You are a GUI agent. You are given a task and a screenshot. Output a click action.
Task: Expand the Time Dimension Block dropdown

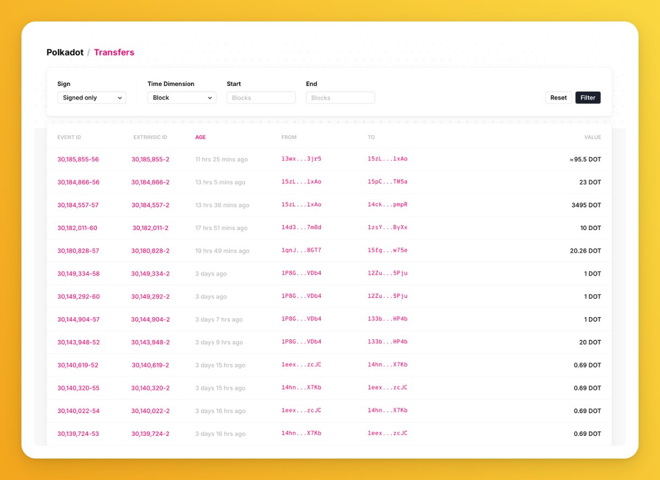pos(182,98)
